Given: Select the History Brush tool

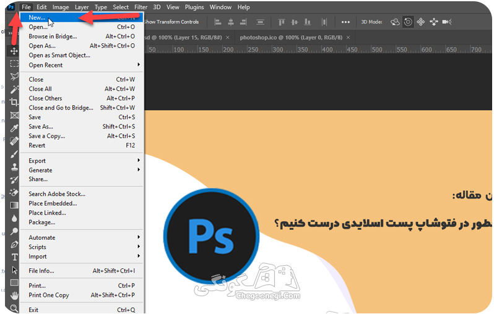Looking at the screenshot, I should (14, 180).
